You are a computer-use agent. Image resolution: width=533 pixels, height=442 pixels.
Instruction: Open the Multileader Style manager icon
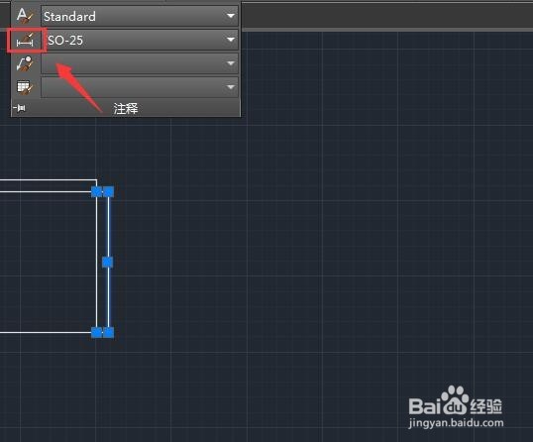point(25,63)
